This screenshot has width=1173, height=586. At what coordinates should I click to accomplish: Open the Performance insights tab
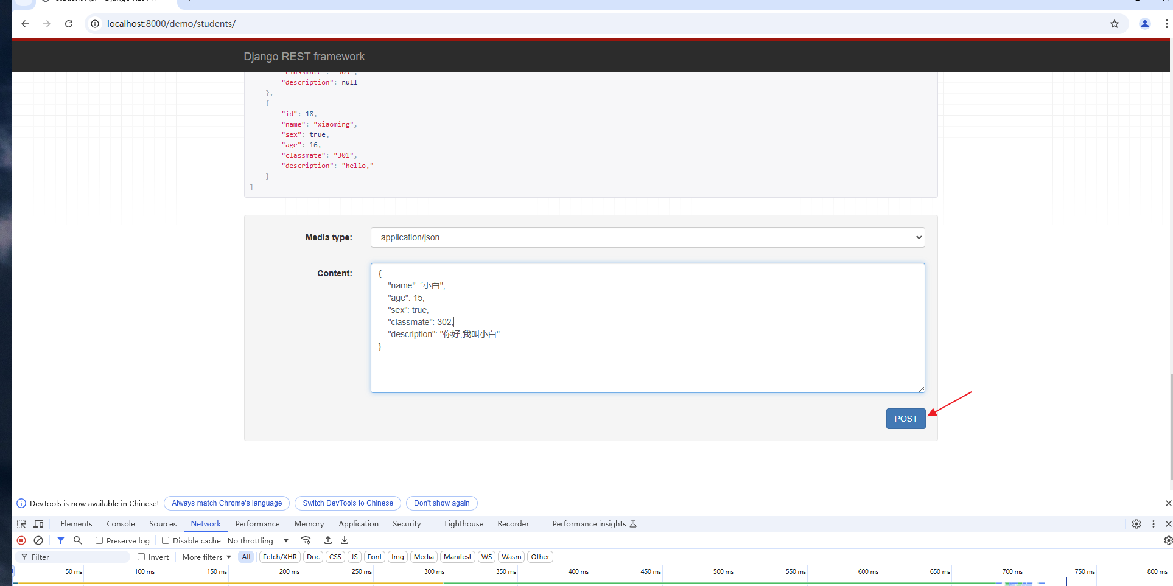pos(594,524)
